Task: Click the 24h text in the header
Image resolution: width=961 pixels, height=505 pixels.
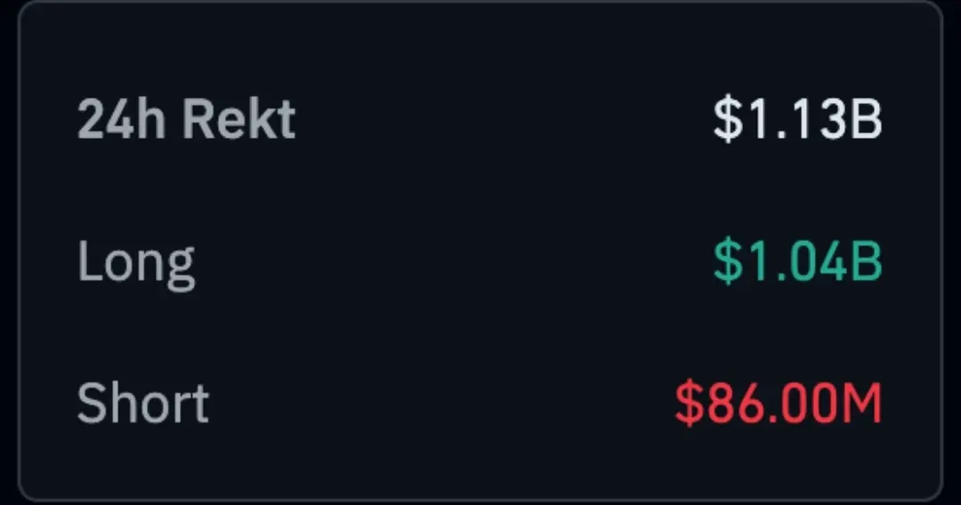Action: 121,119
